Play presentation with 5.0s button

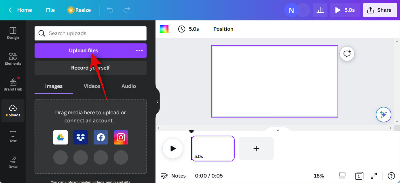tap(345, 10)
